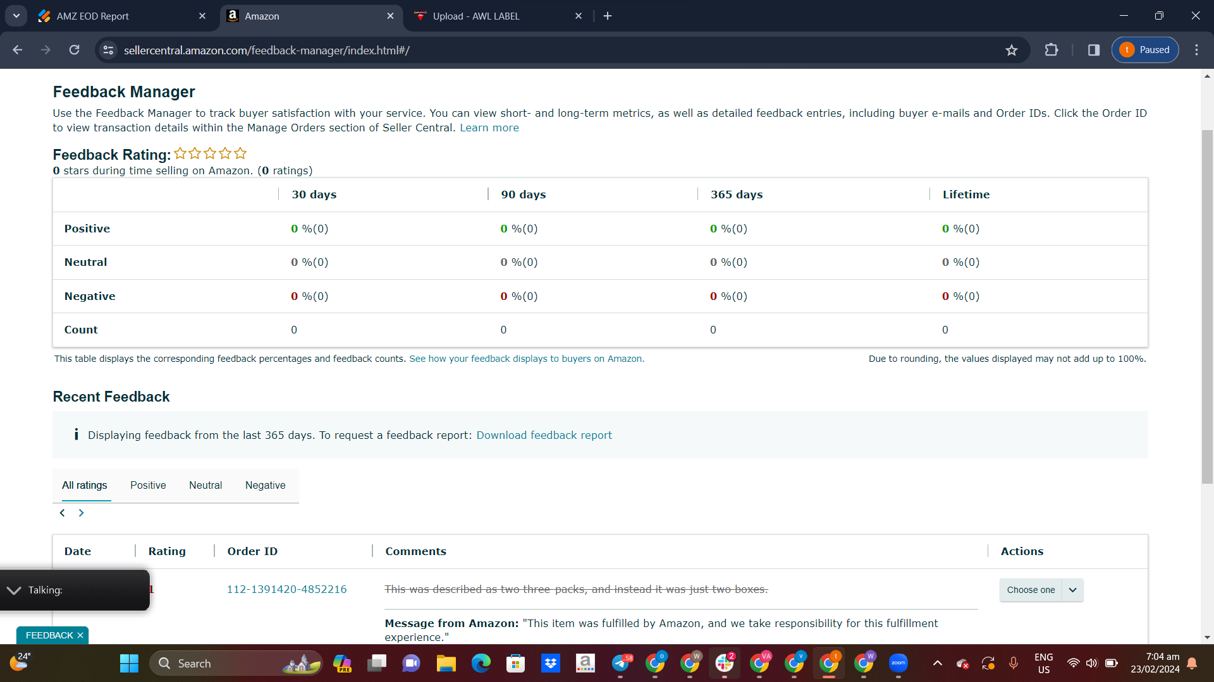1214x682 pixels.
Task: Expand the arrow beside Choose one
Action: click(x=1073, y=590)
